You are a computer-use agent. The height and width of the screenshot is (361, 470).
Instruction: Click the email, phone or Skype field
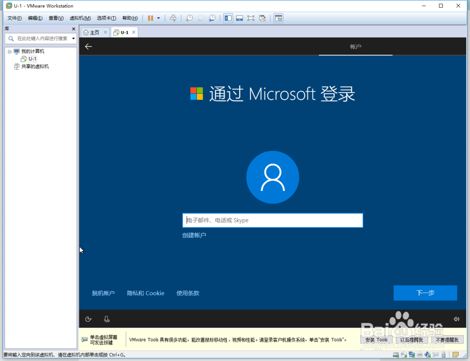pyautogui.click(x=273, y=220)
